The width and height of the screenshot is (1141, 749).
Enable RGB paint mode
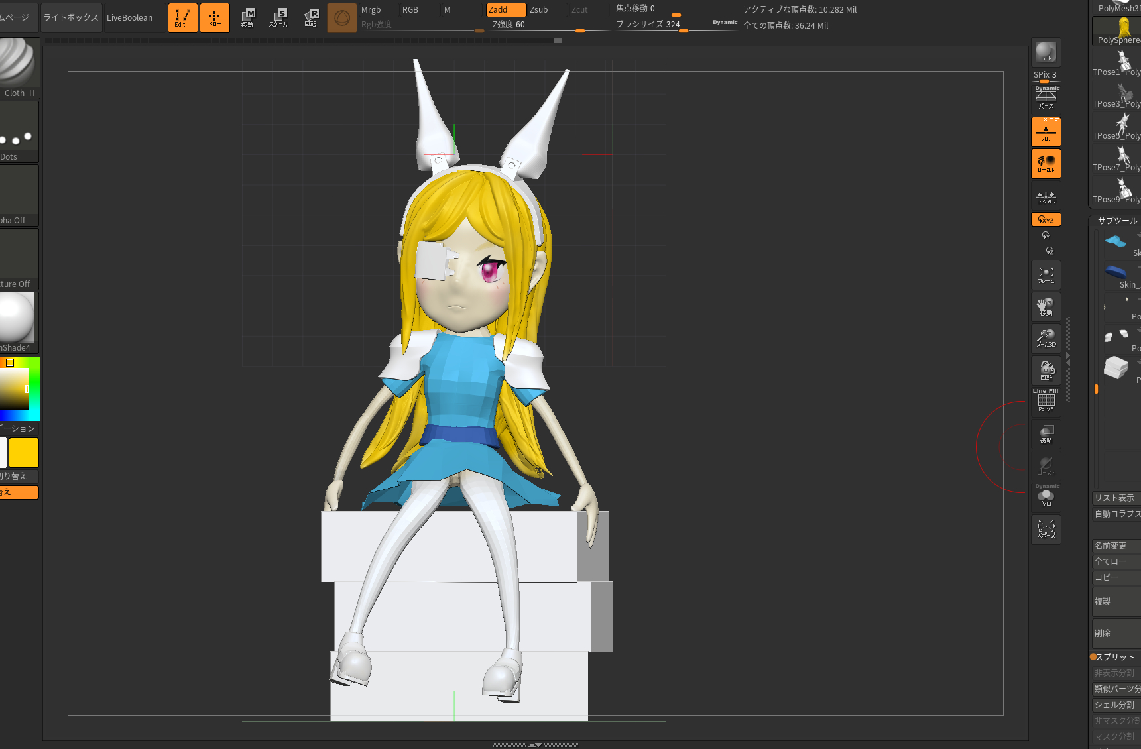(420, 10)
